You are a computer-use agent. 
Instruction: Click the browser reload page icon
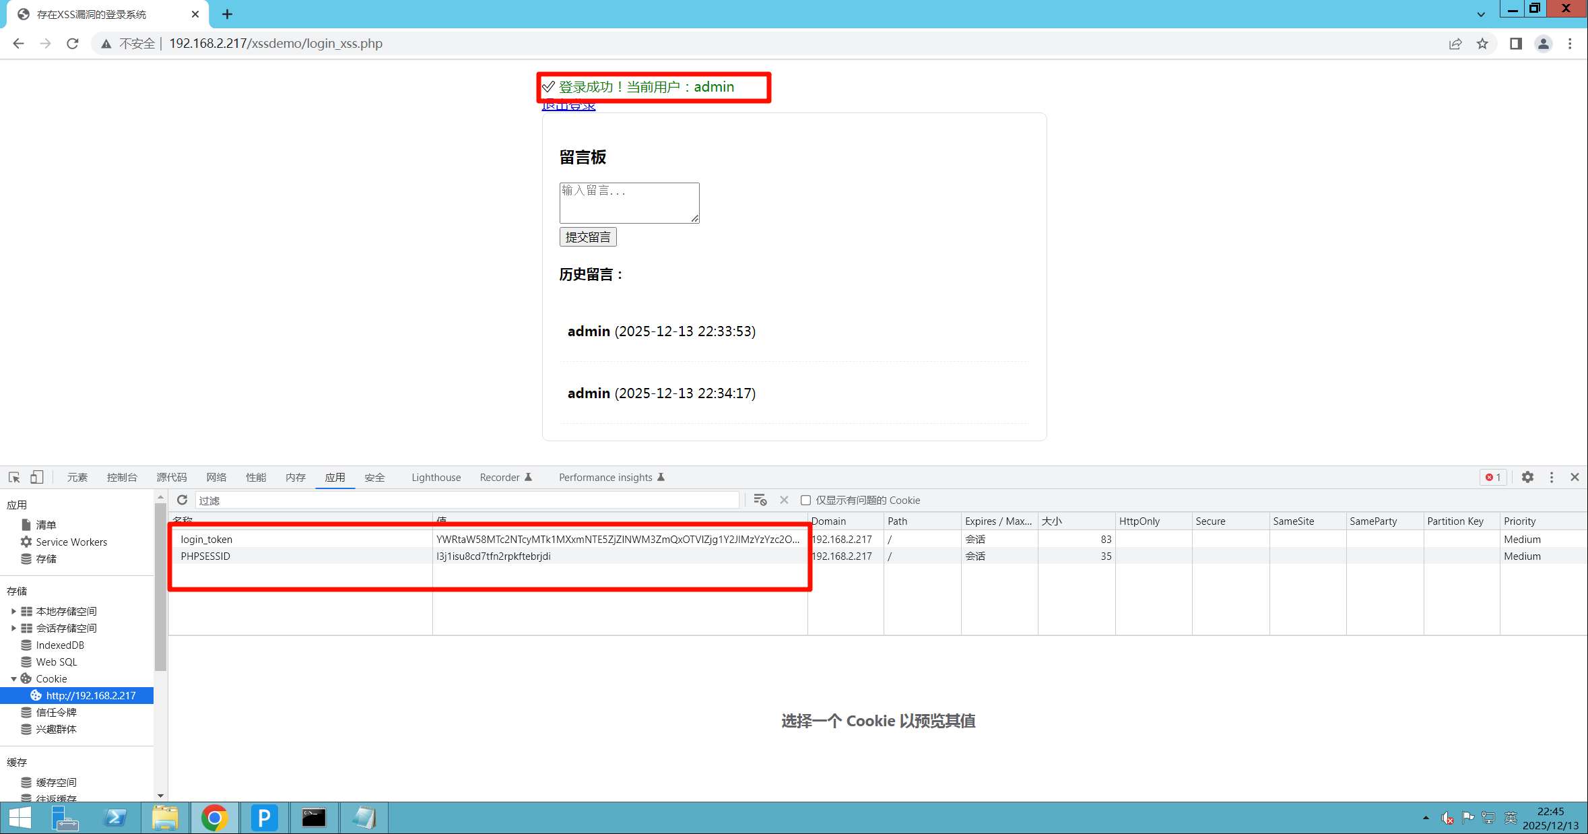(73, 44)
